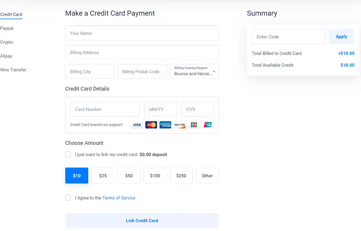Screen dimensions: 361x231
Task: Open the Billing Country/Region dropdown
Action: pos(194,71)
